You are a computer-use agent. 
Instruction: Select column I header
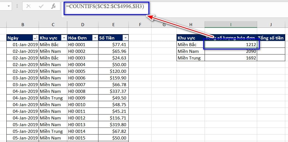point(231,25)
